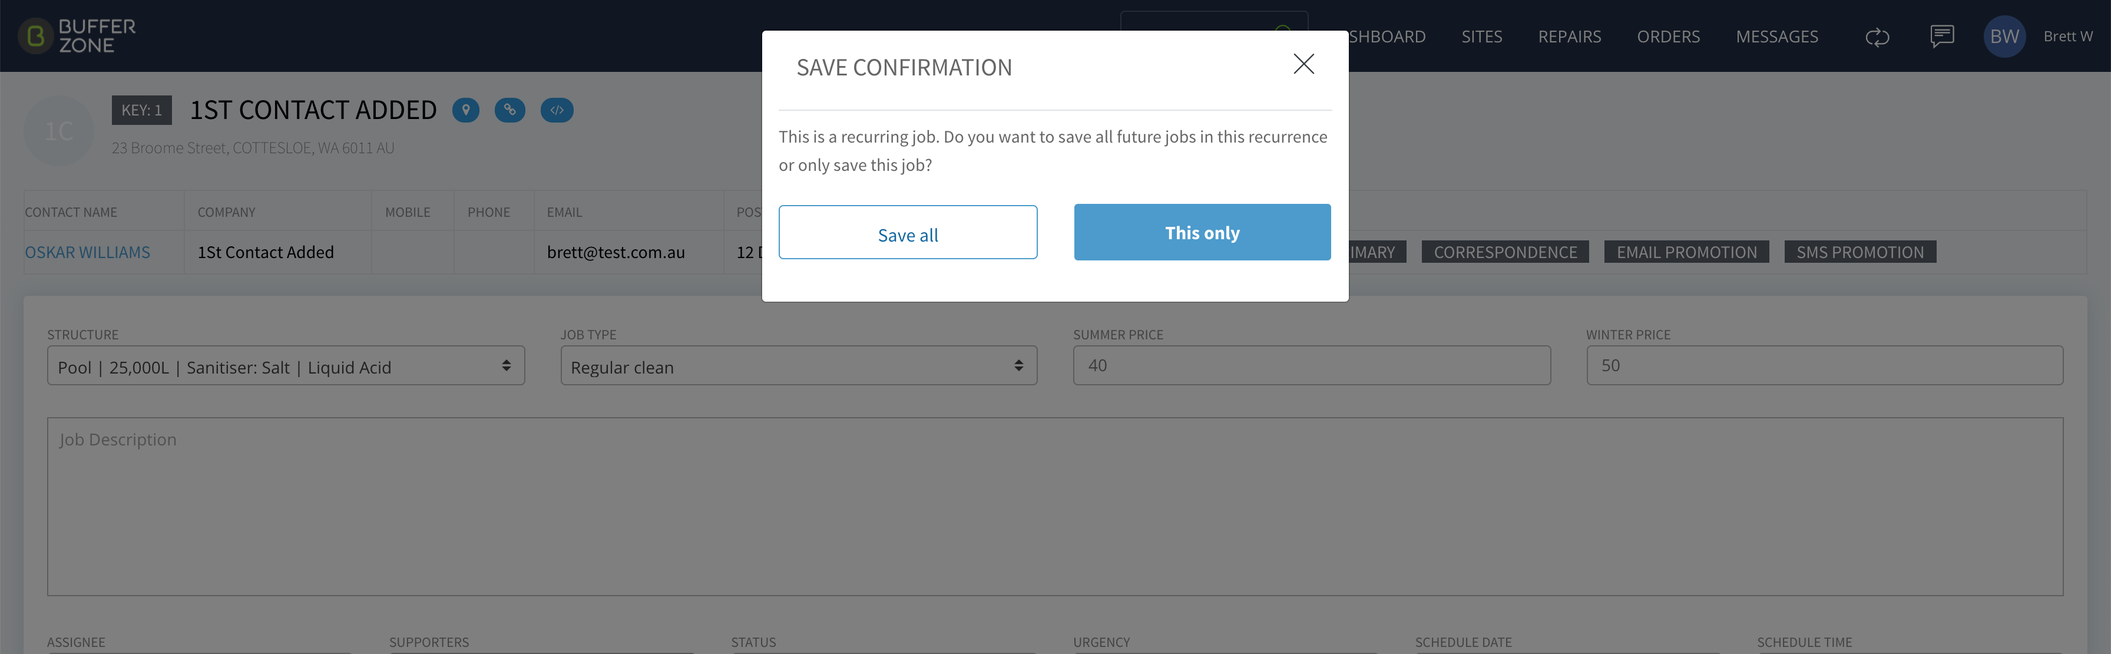Click the sync refresh icon in header
The image size is (2111, 654).
[x=1877, y=37]
